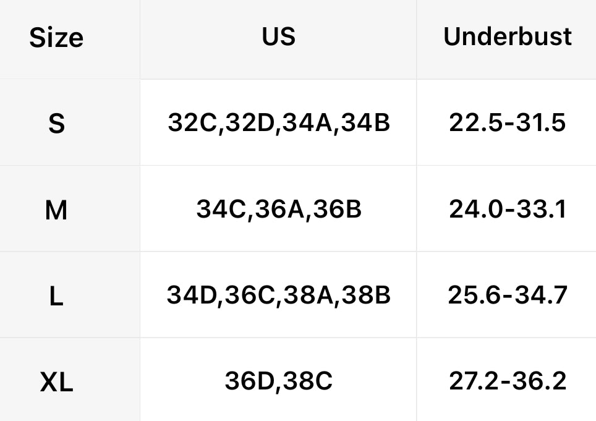Viewport: 596px width, 421px height.
Task: Select the 22.5-31.5 underbust value
Action: pos(508,124)
